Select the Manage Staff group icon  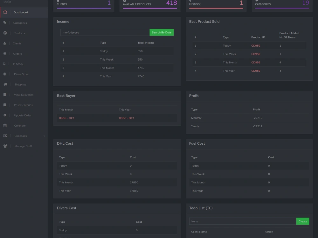pos(5,146)
